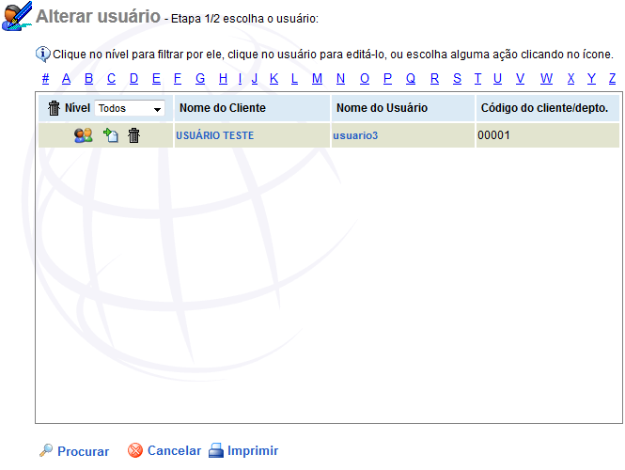Filter users by letter I
Viewport: 625px width, 470px height.
[x=240, y=79]
